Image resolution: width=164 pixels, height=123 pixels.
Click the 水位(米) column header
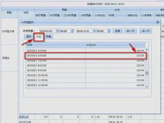click(x=115, y=45)
